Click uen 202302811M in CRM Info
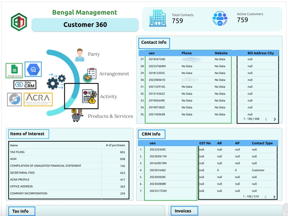This screenshot has width=288, height=216. (158, 156)
